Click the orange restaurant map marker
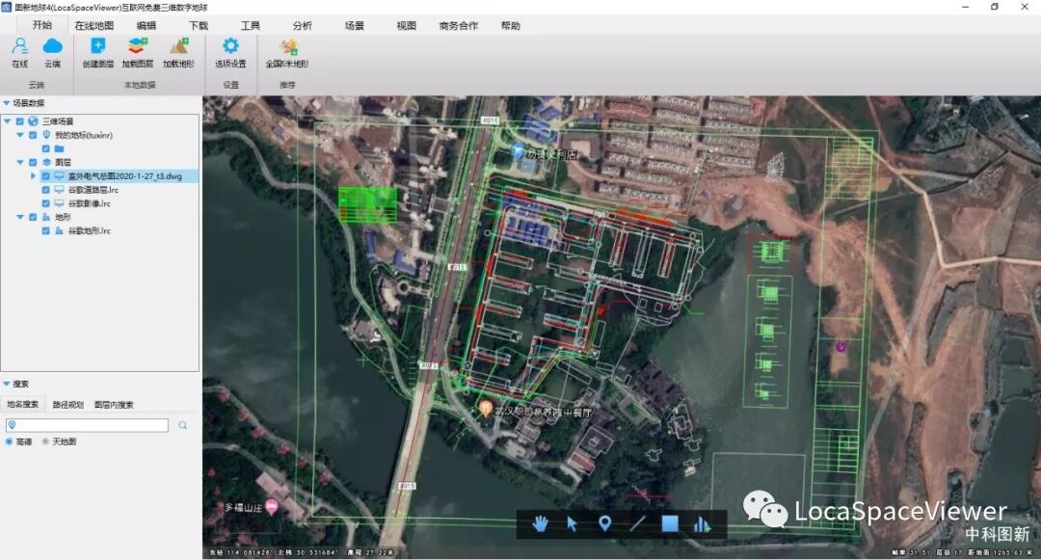The image size is (1041, 560). point(485,408)
